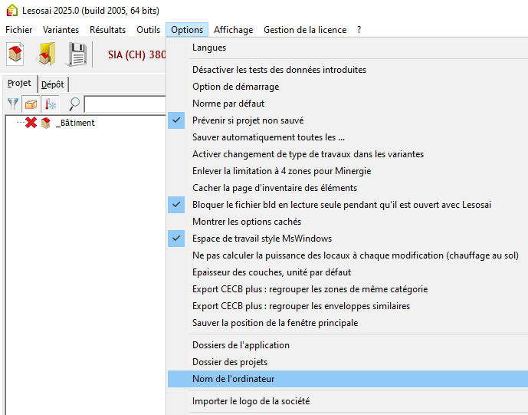Open 'Dossier des projets' option
Viewport: 528px width, 415px height.
coord(230,362)
